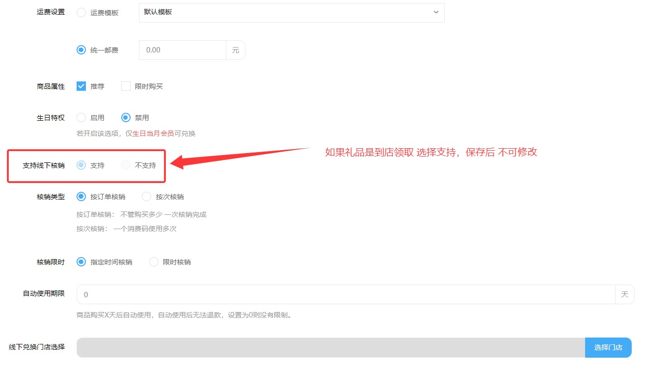Select 支持 for 支持线下核销

tap(81, 165)
